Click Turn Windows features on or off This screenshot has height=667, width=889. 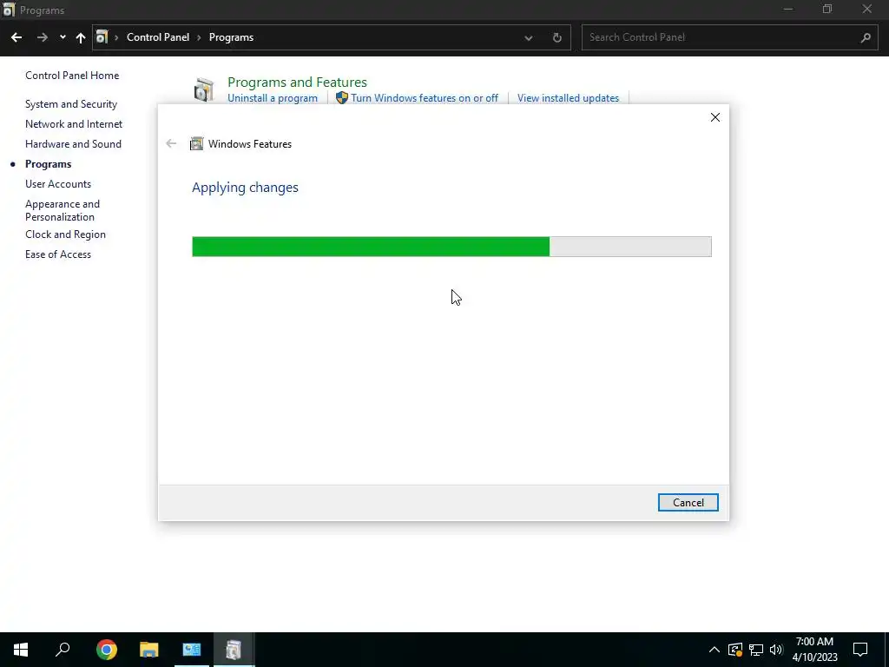point(424,98)
